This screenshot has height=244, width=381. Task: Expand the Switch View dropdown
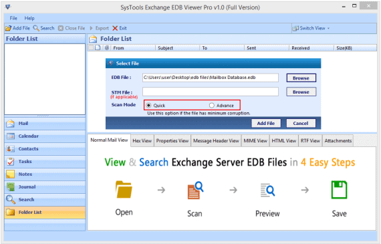point(311,28)
